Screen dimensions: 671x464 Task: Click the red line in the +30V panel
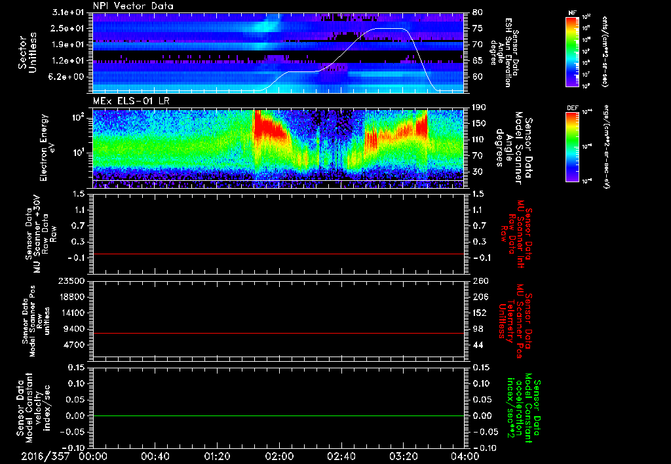click(278, 254)
